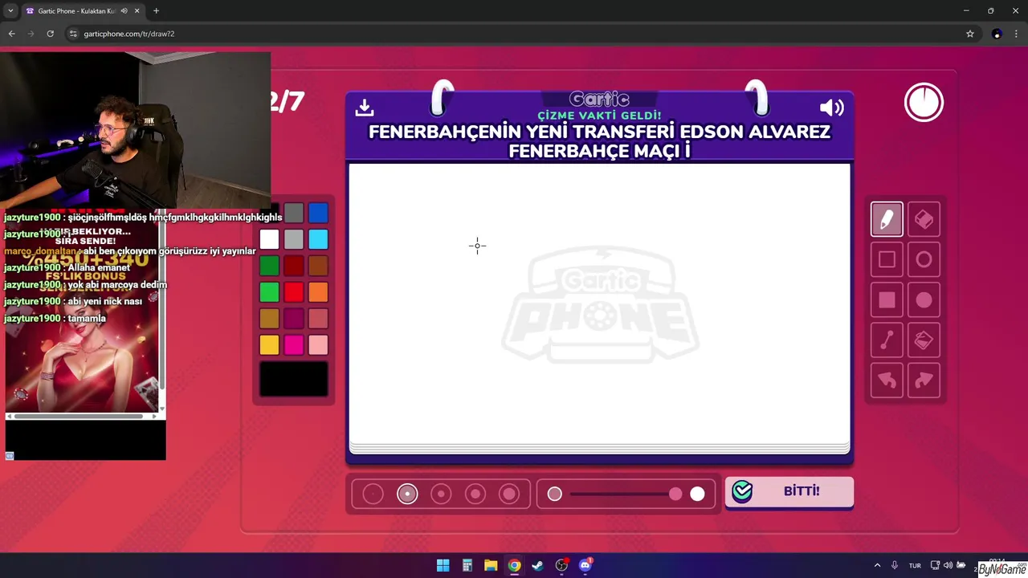1028x578 pixels.
Task: Pick the bright red color swatch
Action: pyautogui.click(x=294, y=292)
